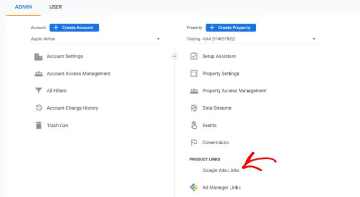360x197 pixels.
Task: Click the Events touch icon
Action: [194, 125]
